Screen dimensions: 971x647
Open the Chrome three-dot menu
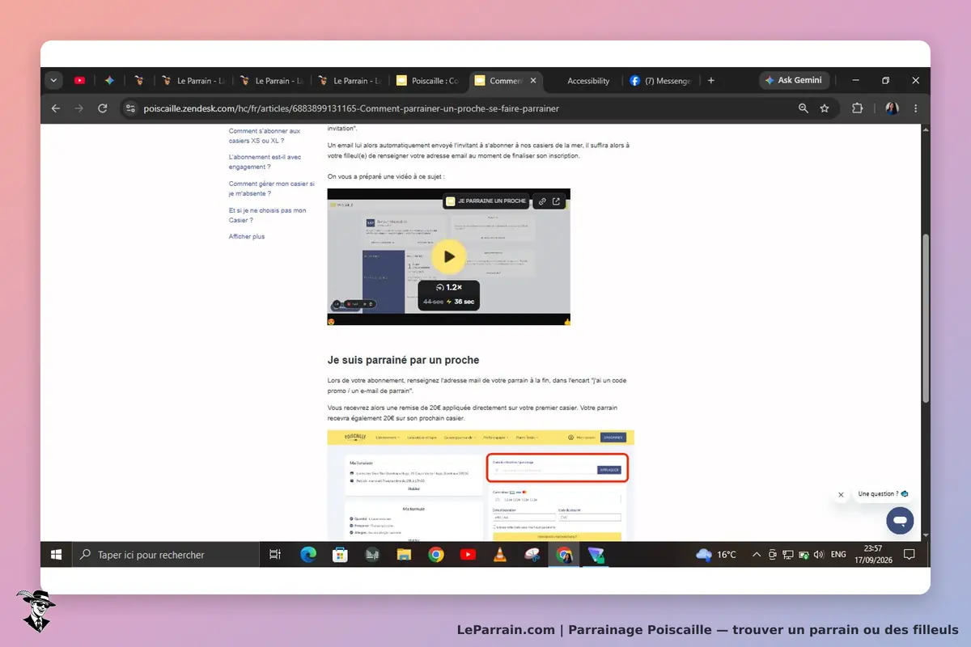[916, 108]
